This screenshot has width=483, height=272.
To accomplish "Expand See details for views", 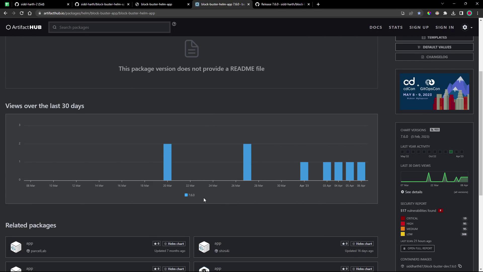I will click(412, 192).
